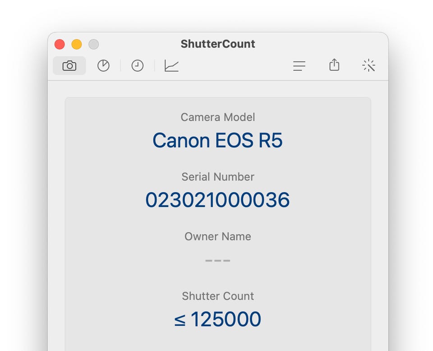Click the ShutterCount window title
The image size is (433, 351).
[x=217, y=44]
